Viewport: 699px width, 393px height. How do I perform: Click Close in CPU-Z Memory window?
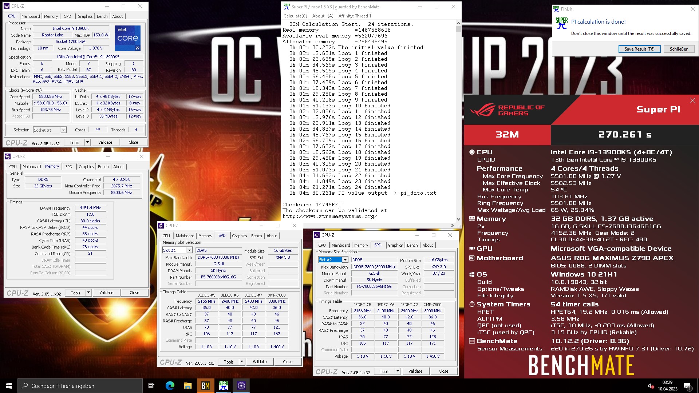pos(134,293)
